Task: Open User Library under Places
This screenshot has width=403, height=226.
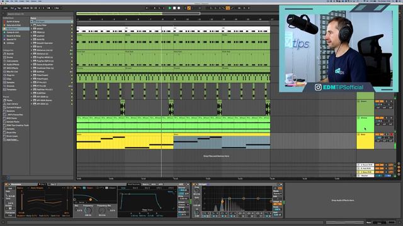Action: pos(13,104)
